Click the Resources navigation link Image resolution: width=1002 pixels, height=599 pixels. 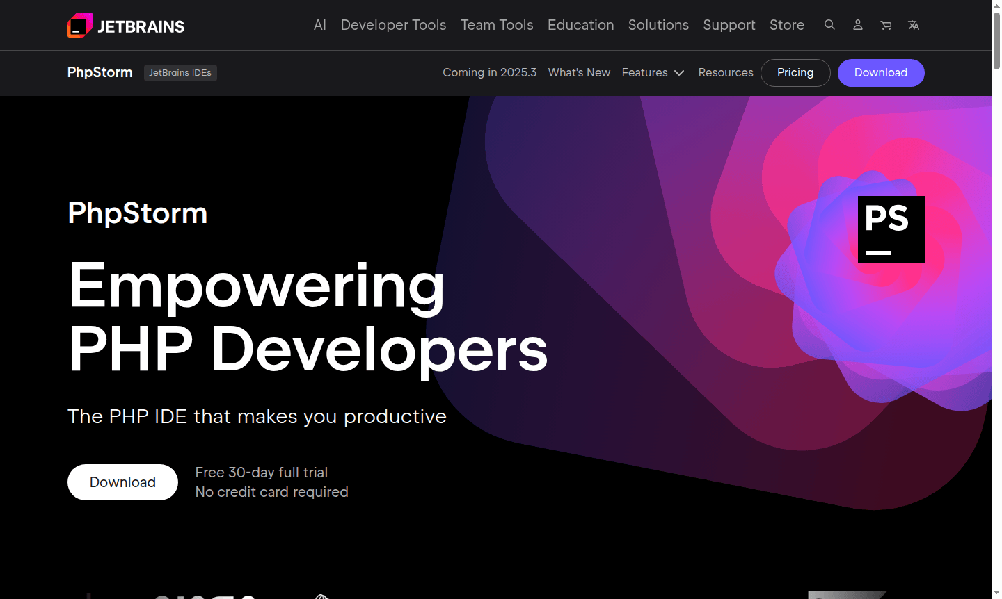point(726,72)
